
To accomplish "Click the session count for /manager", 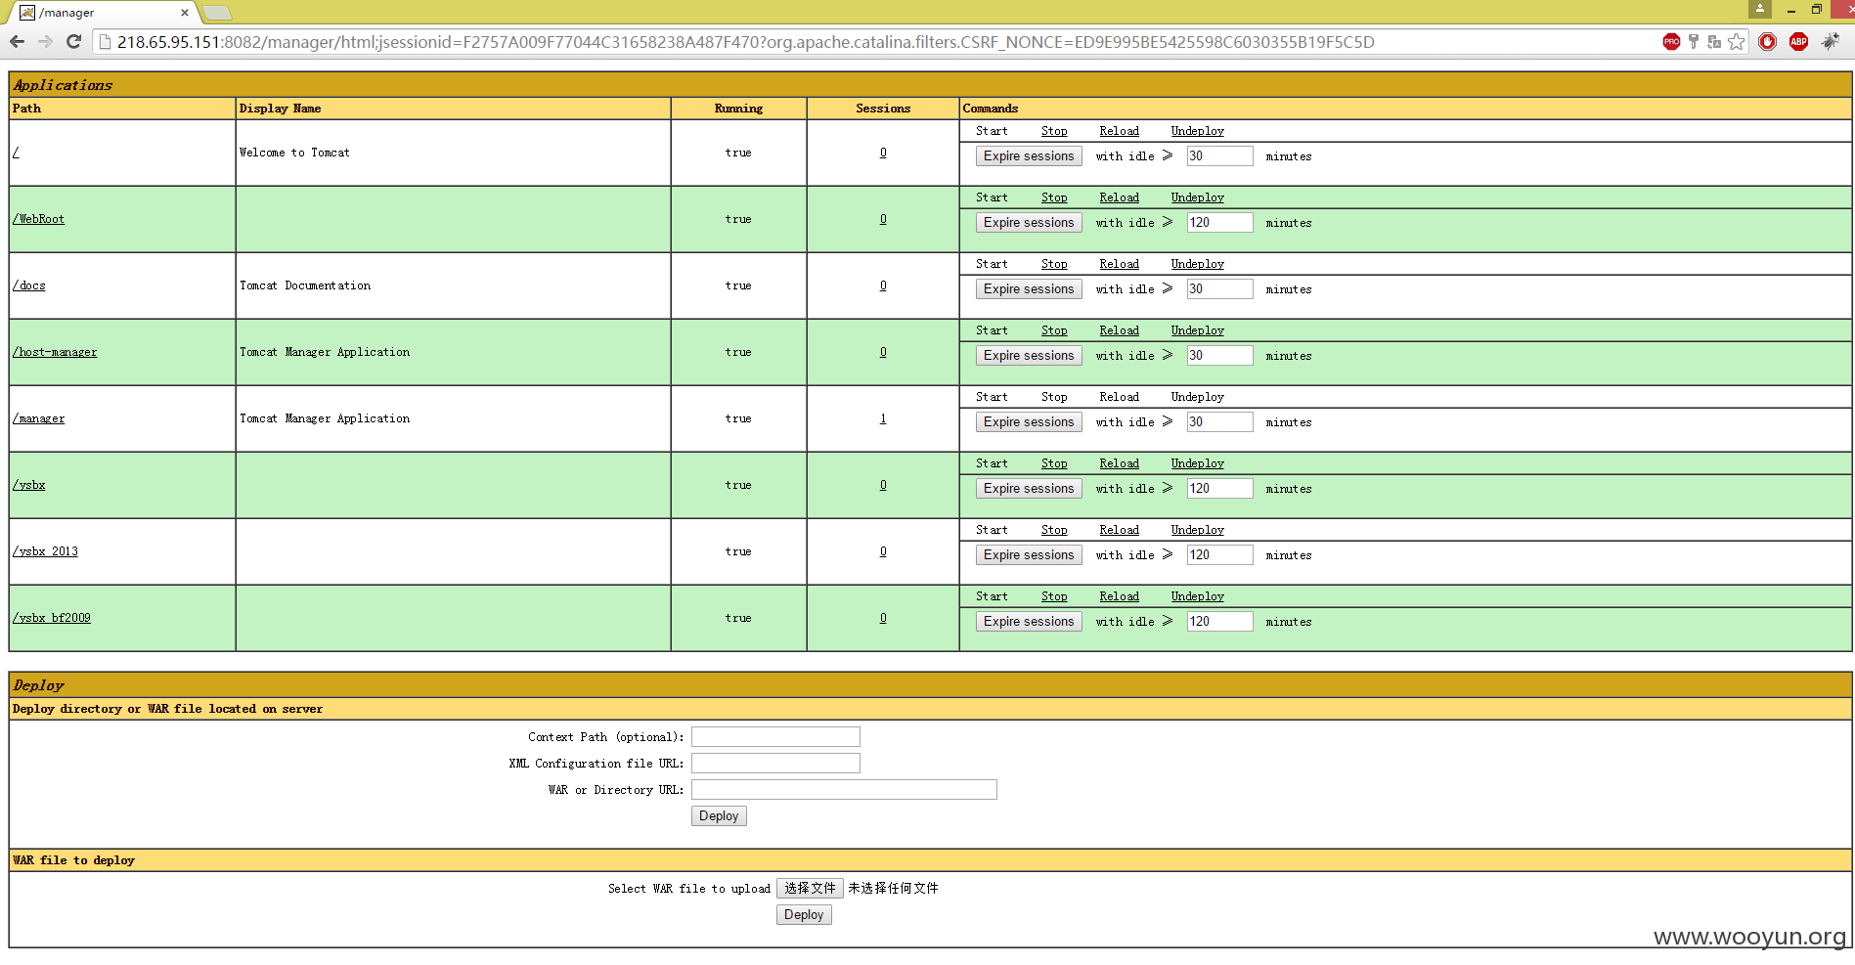I will (x=883, y=418).
